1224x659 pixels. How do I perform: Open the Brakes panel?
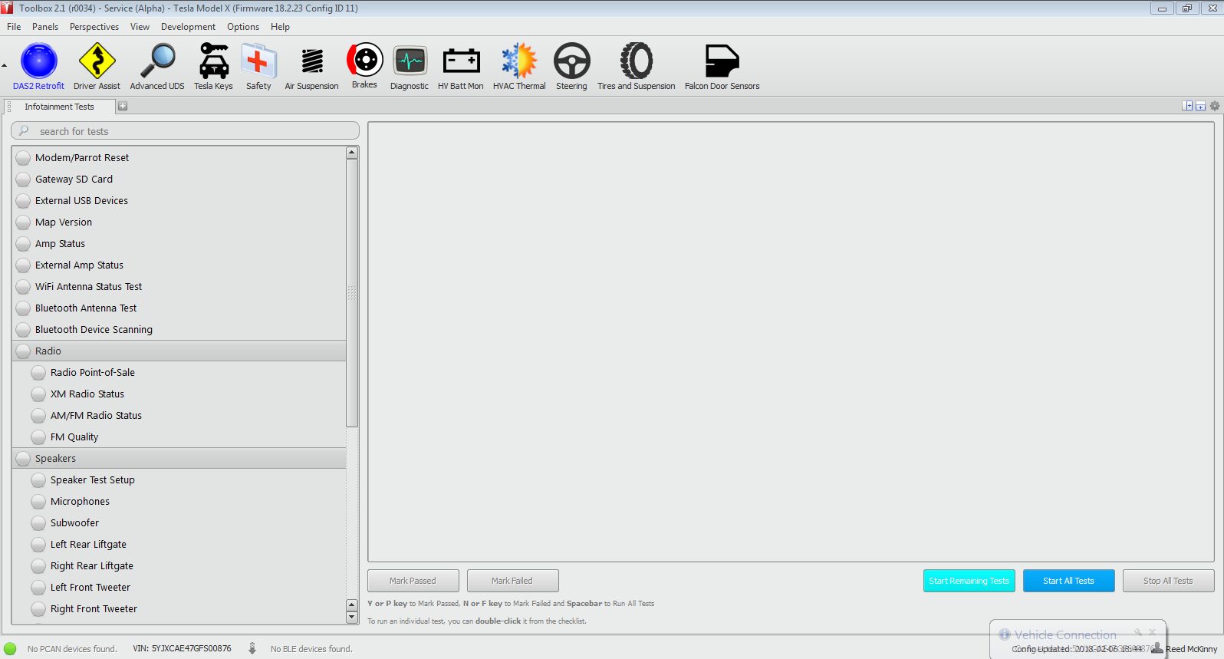coord(364,65)
